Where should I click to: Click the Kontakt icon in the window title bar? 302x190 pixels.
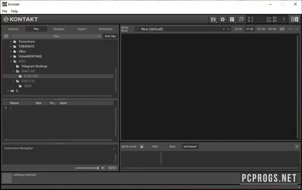5,4
